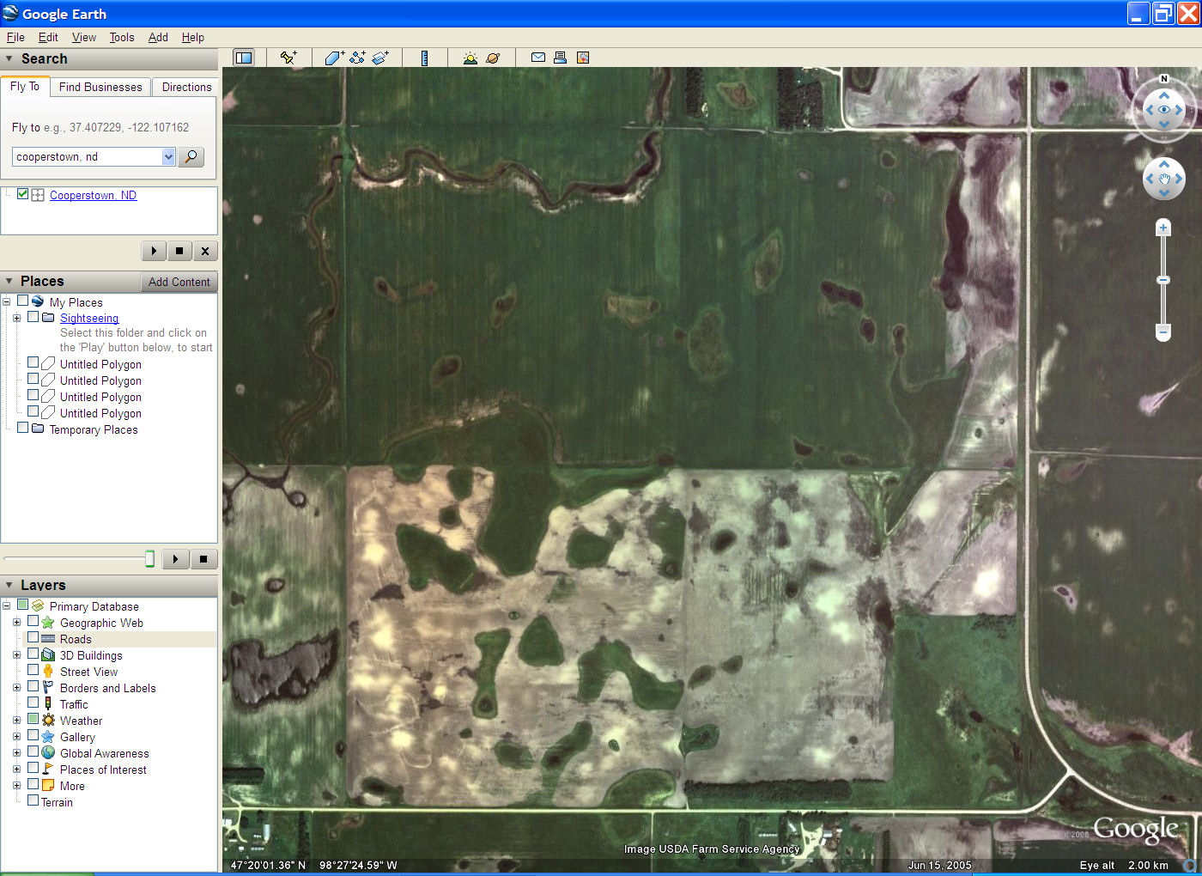
Task: Select the Places of Interest layer row
Action: coord(103,770)
